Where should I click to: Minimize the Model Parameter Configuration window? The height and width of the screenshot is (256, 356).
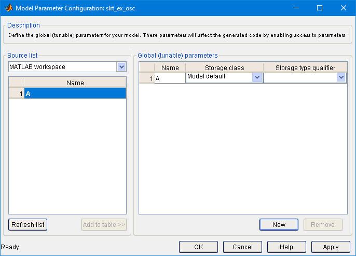click(296, 8)
